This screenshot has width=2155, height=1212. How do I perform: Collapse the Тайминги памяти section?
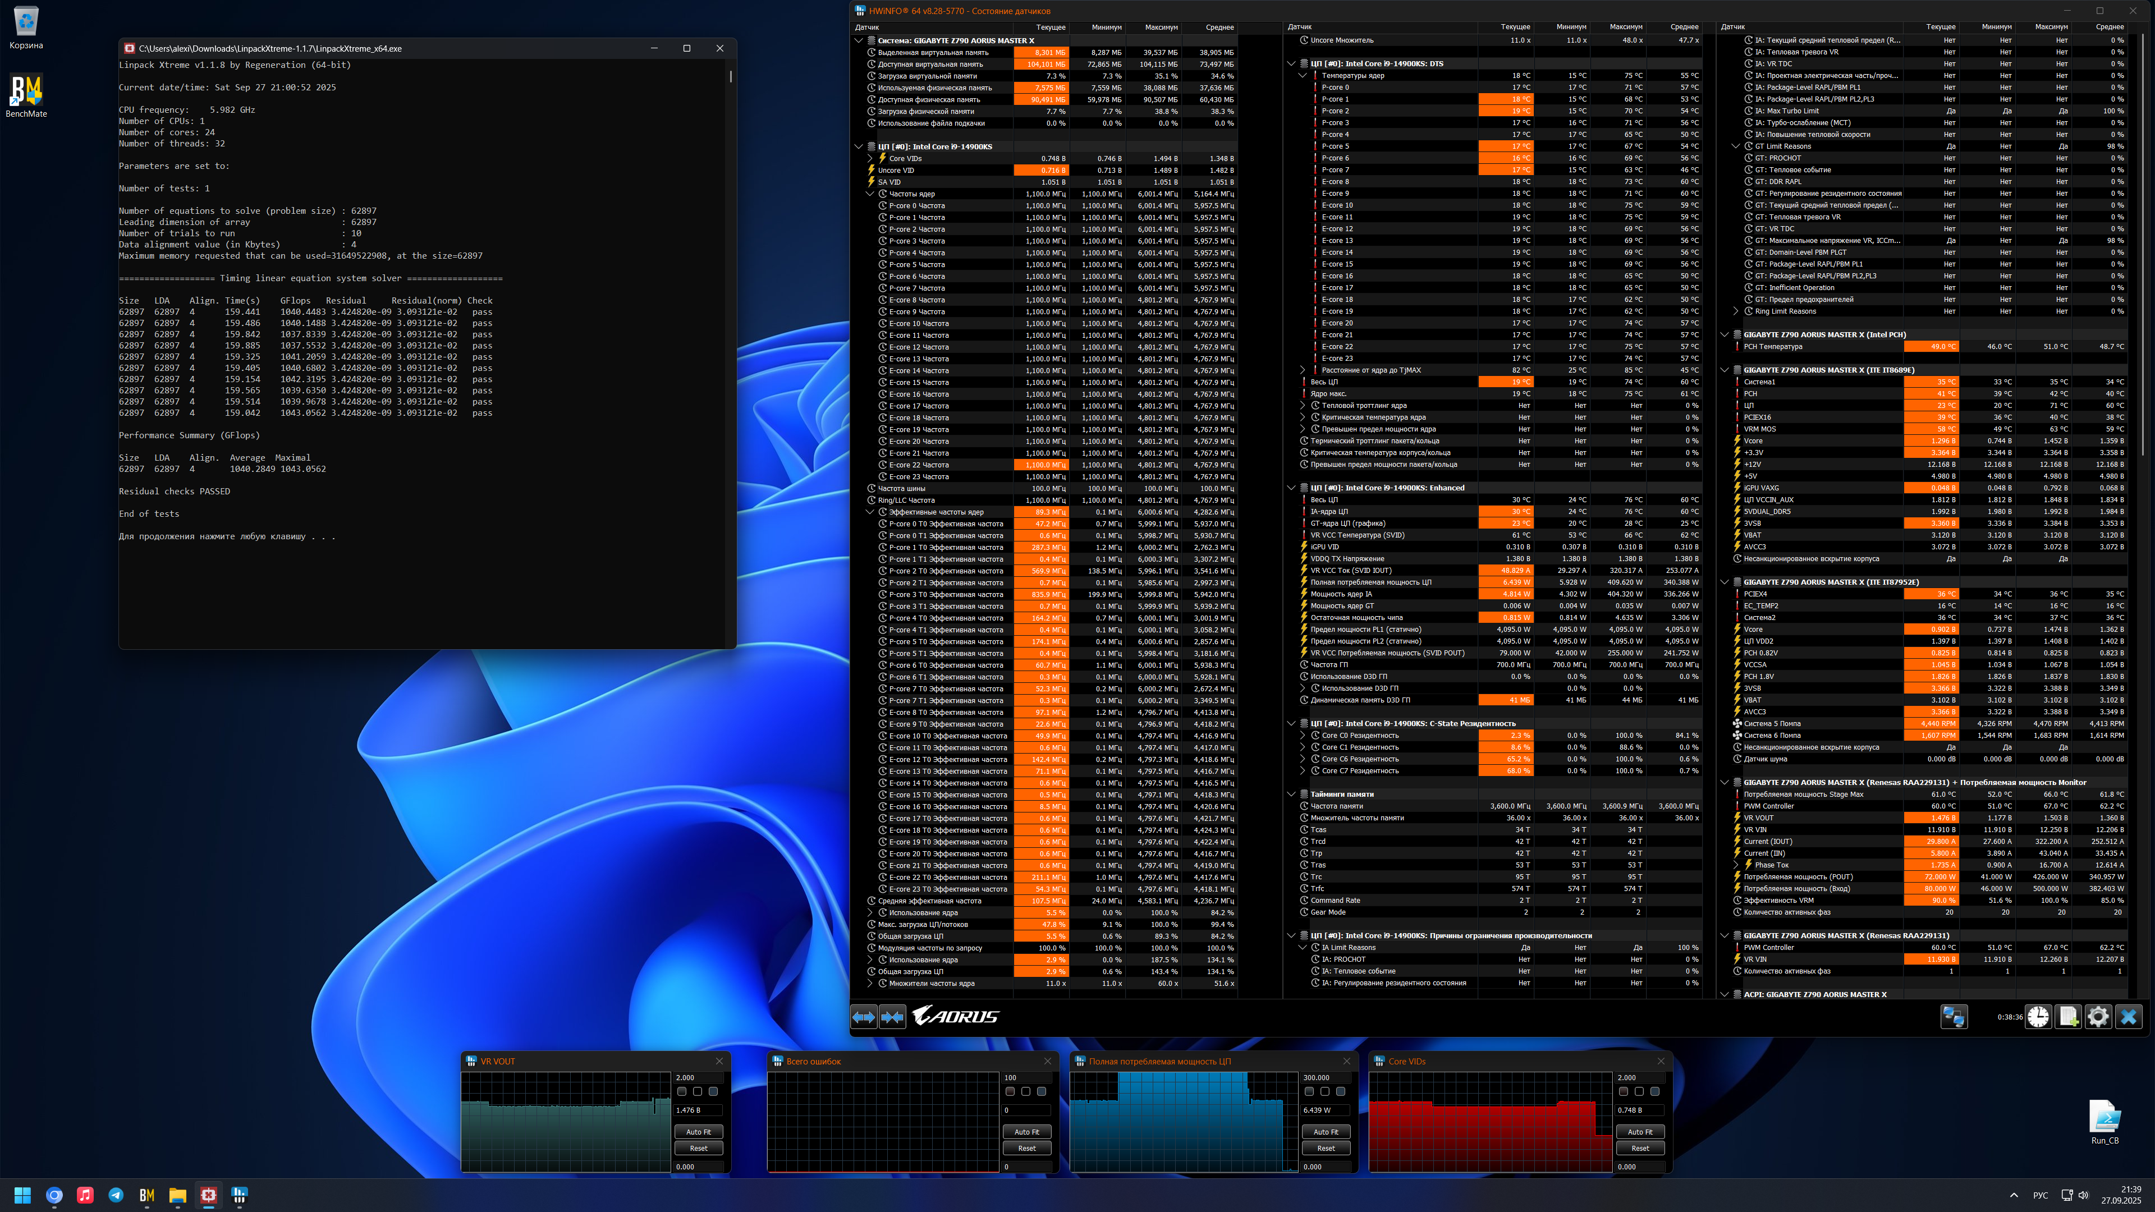point(1292,795)
